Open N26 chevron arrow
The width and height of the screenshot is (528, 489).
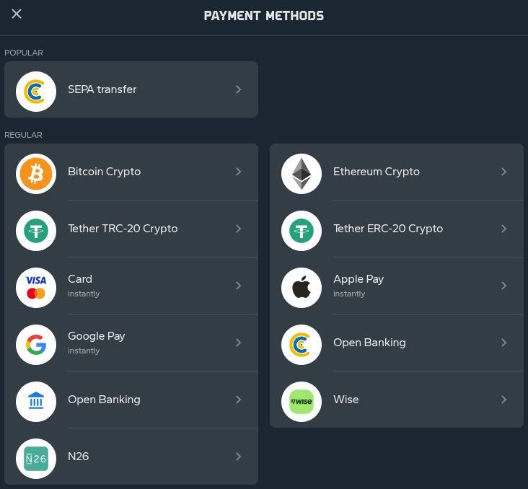(x=239, y=457)
